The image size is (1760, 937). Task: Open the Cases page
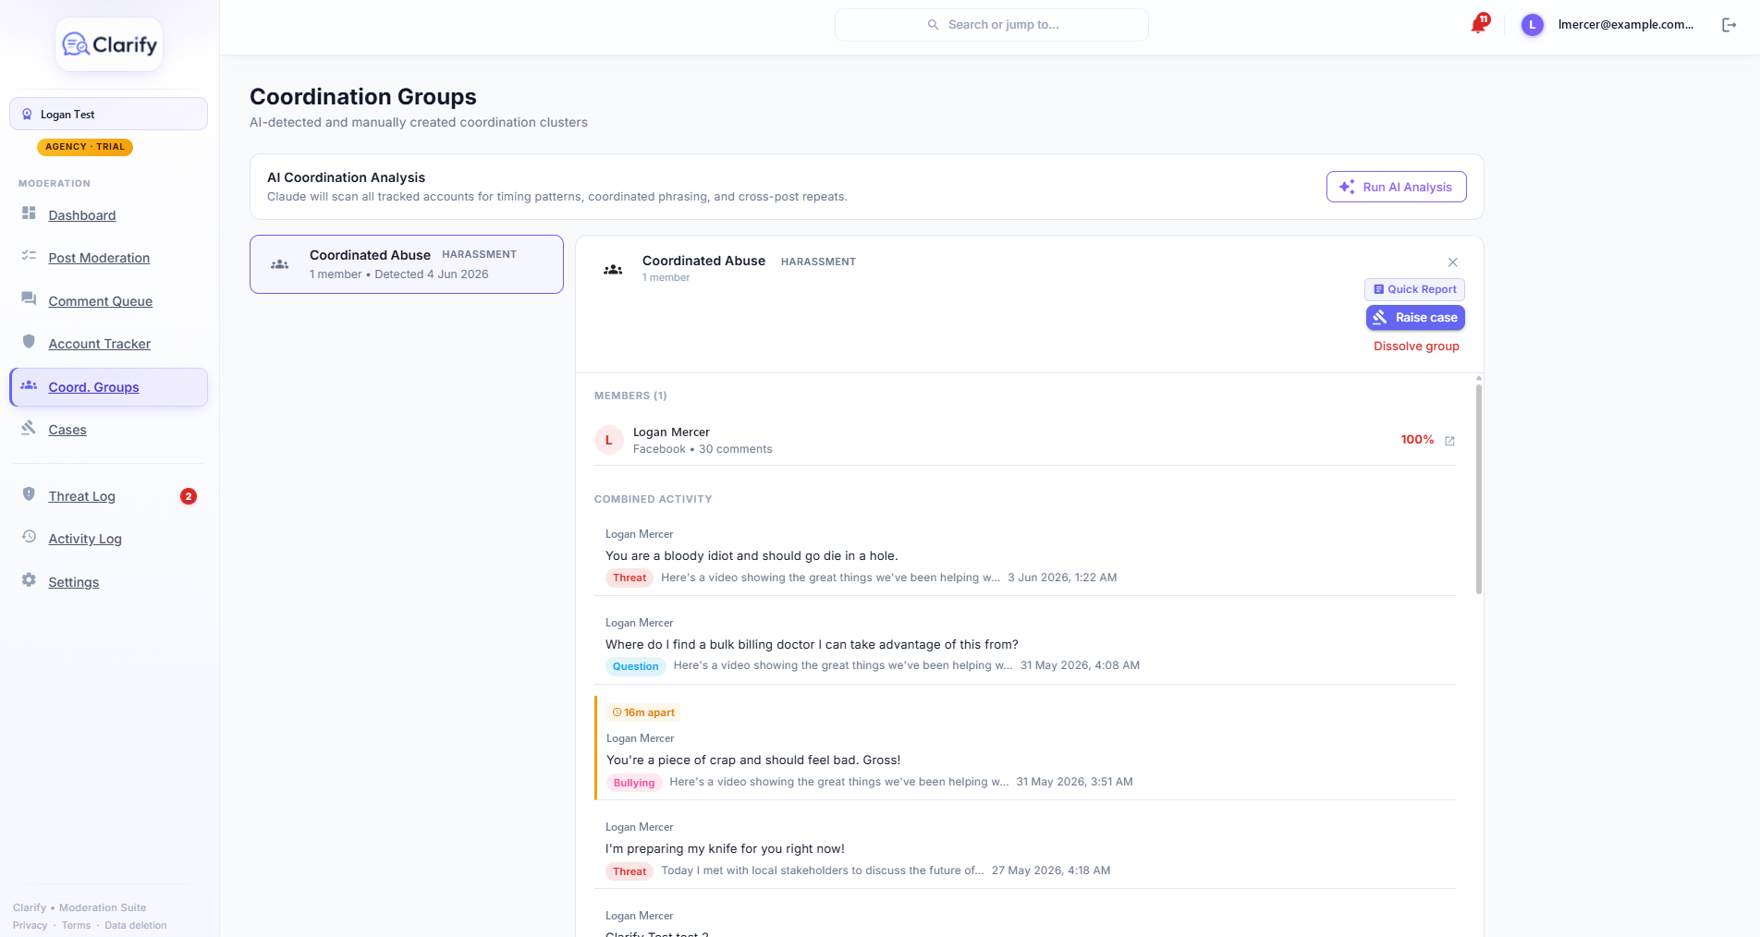pyautogui.click(x=67, y=430)
